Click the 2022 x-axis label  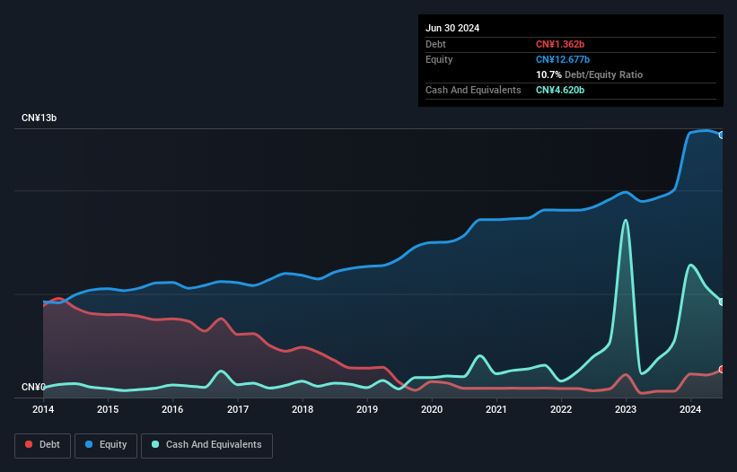[x=561, y=409]
